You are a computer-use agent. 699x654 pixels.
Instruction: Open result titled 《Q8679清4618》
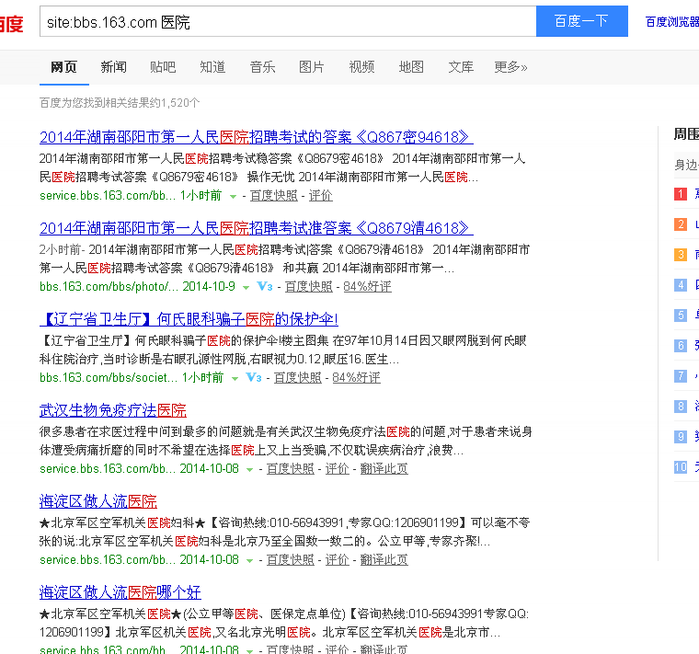tap(257, 228)
